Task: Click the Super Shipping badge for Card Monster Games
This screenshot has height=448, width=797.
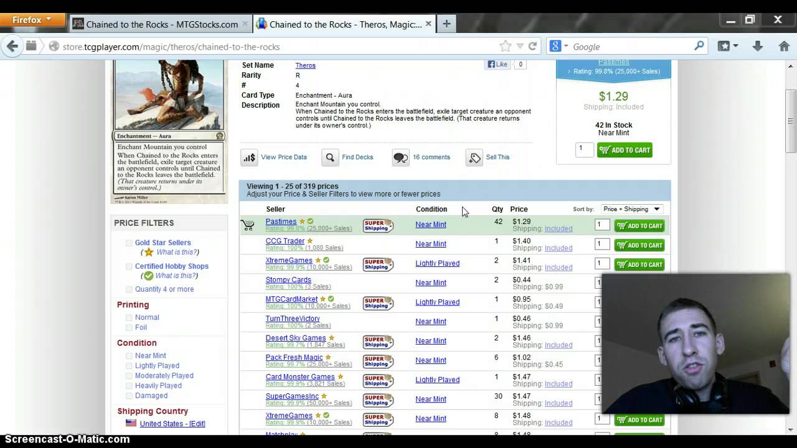Action: click(x=378, y=380)
